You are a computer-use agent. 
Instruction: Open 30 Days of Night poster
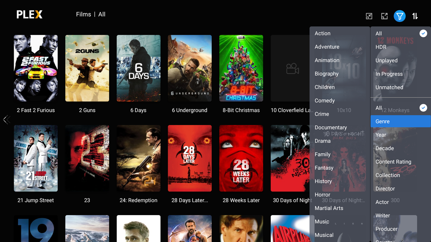[290, 158]
